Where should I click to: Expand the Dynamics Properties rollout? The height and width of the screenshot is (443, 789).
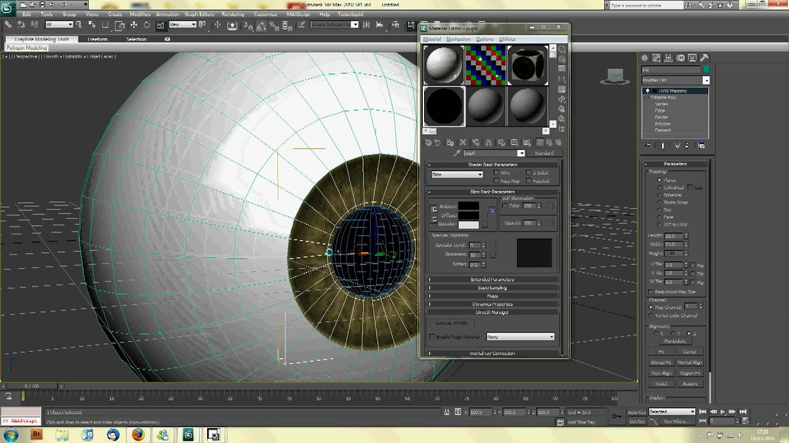tap(493, 304)
